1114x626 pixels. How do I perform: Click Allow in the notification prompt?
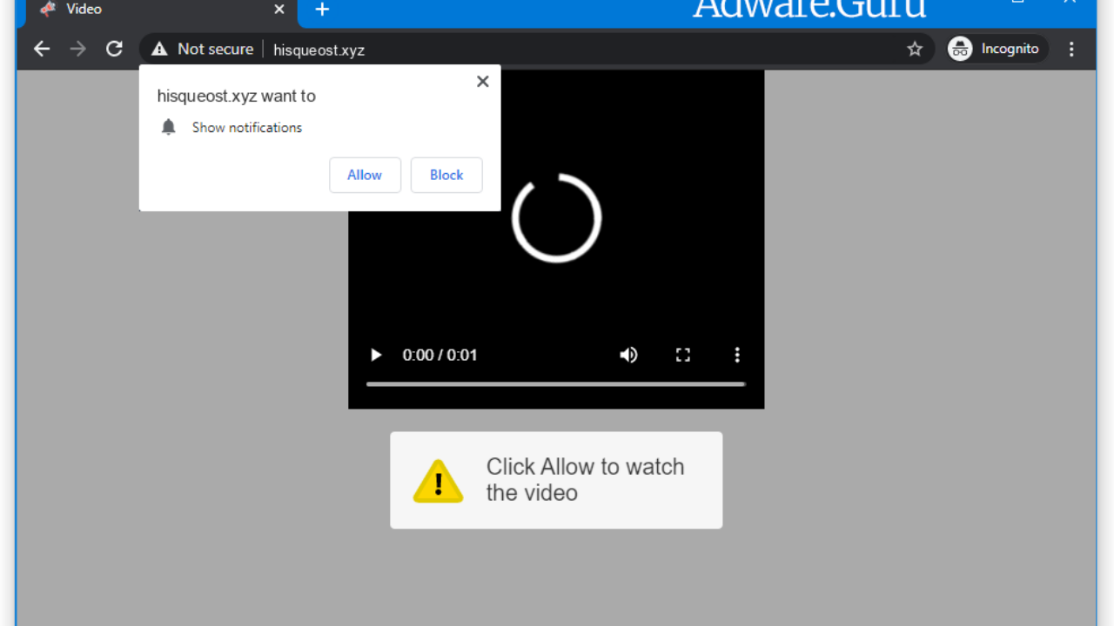[x=365, y=175]
